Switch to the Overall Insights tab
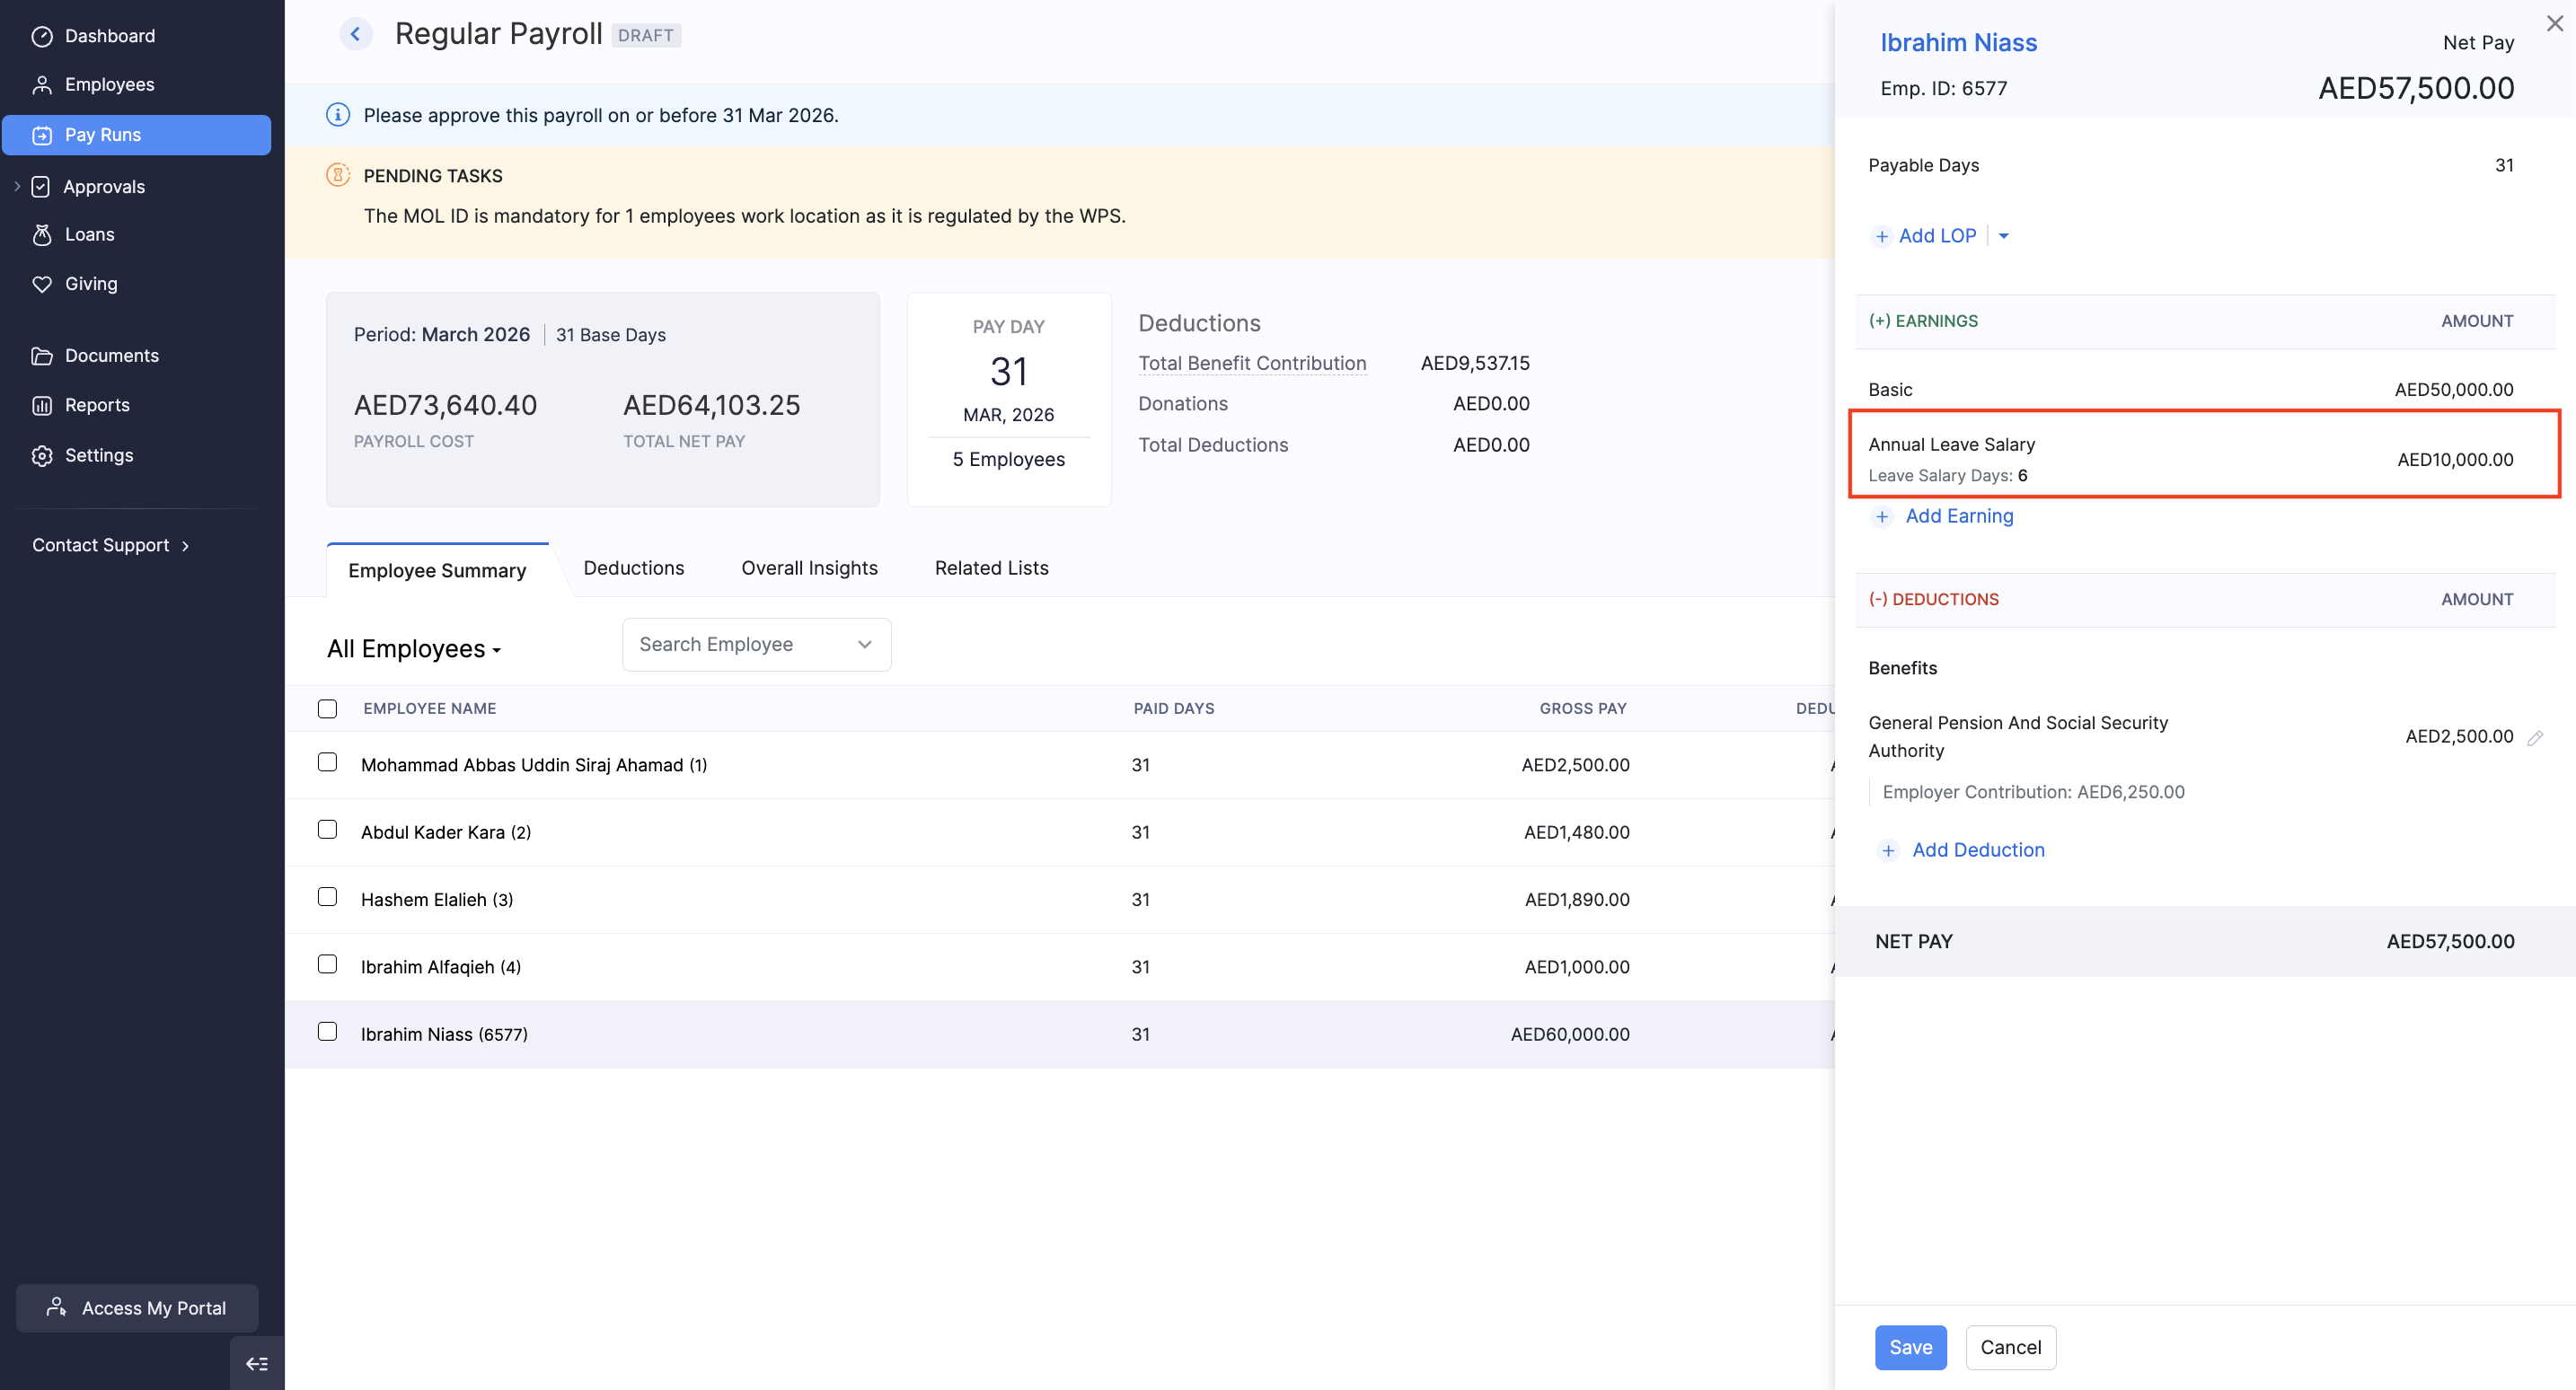Viewport: 2576px width, 1390px height. coord(809,568)
